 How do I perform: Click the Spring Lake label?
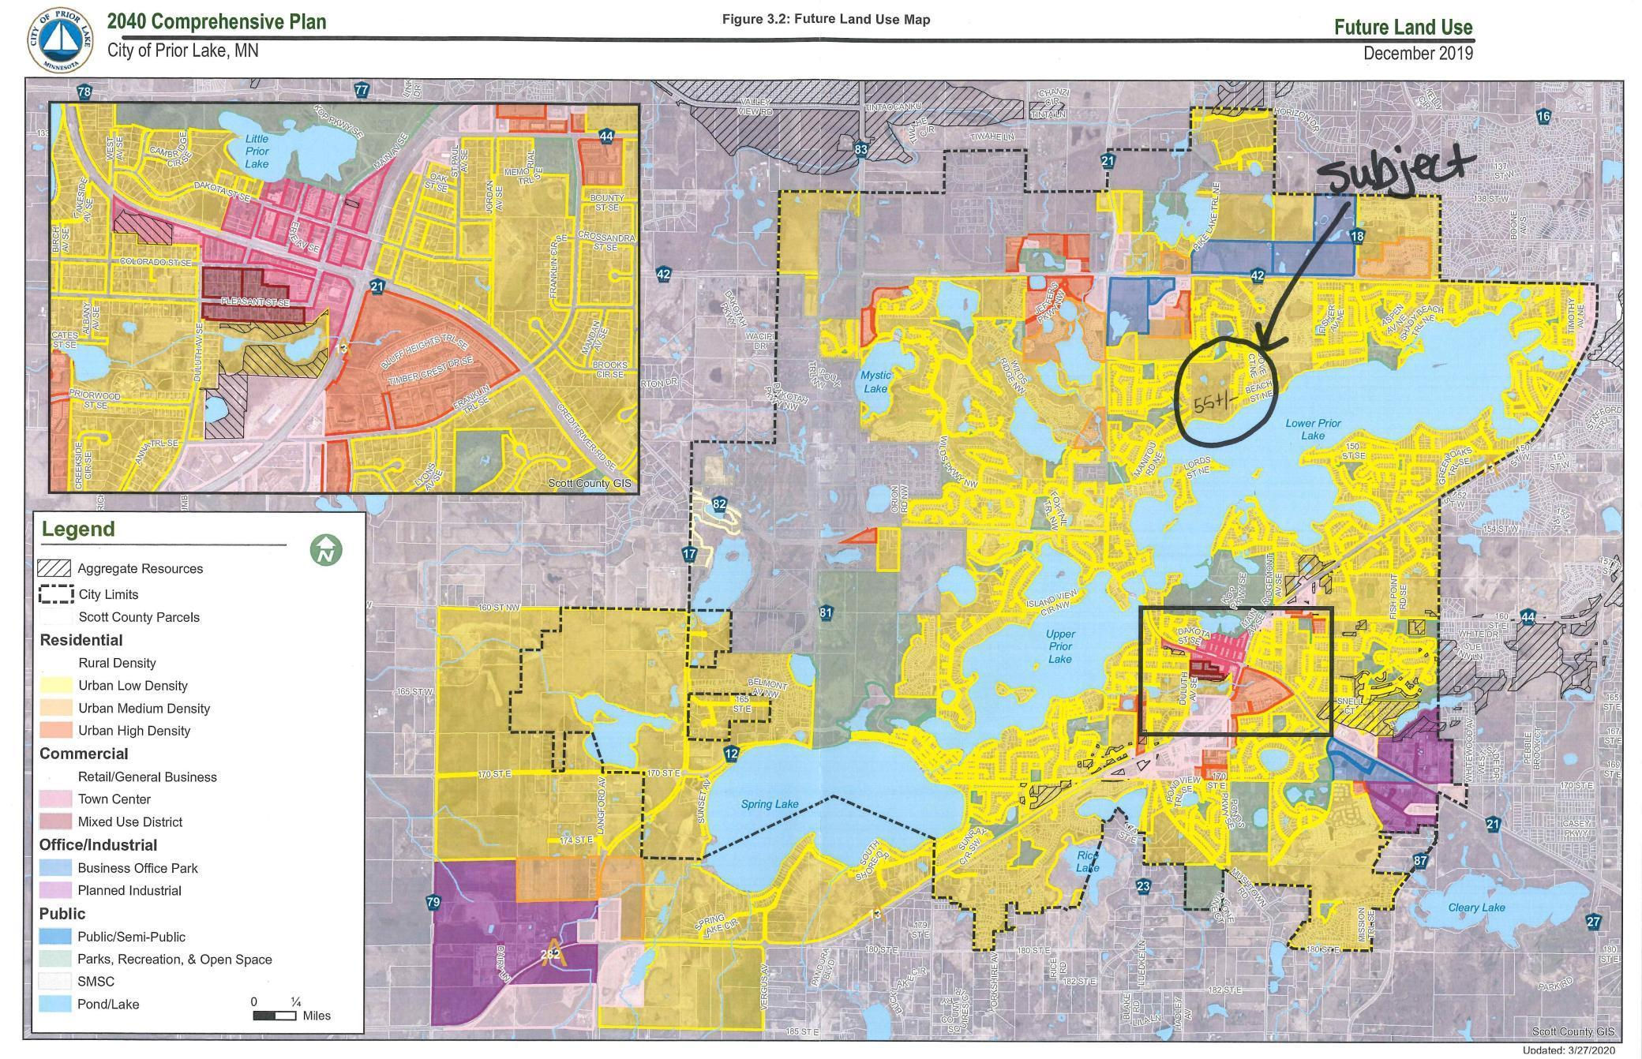click(x=770, y=804)
